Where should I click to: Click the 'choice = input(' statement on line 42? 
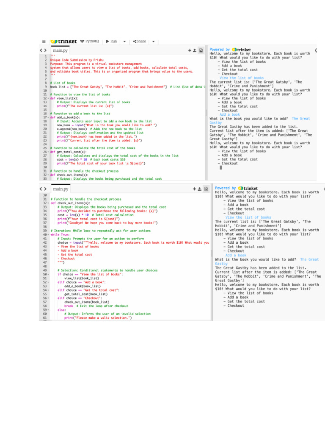[133, 242]
